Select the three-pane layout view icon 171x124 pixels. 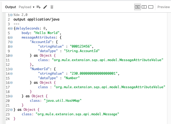(138, 7)
